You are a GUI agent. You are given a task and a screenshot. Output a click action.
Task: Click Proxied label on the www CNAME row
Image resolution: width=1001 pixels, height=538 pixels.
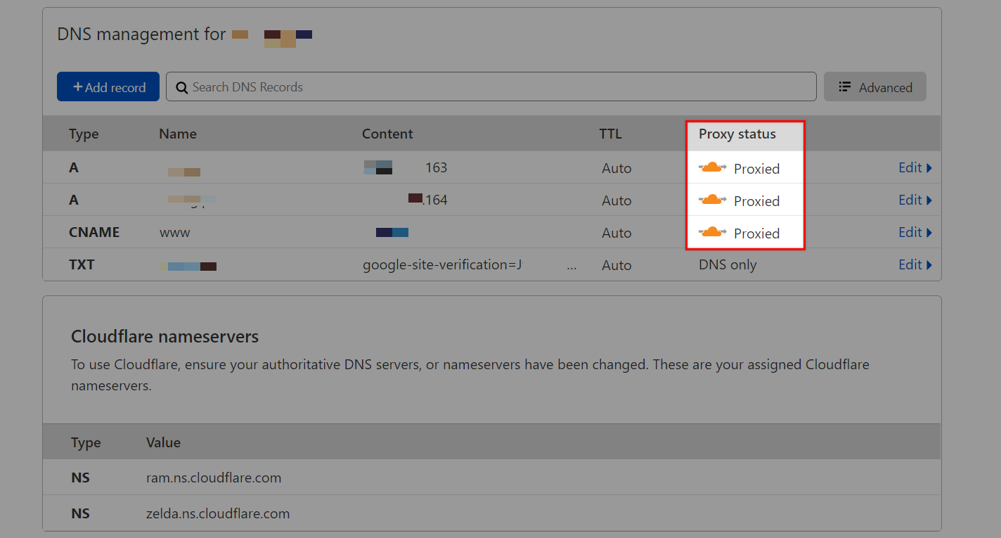pyautogui.click(x=756, y=233)
